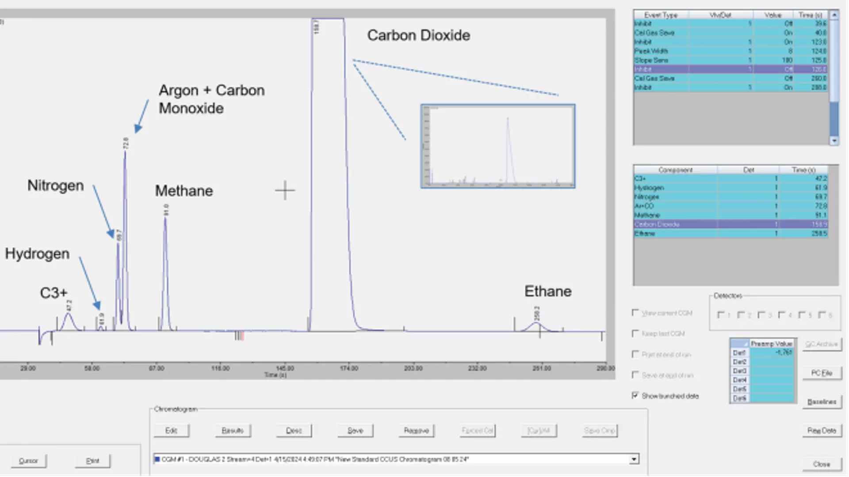Open Results from the Chromatogram controls
This screenshot has width=849, height=477.
click(x=233, y=431)
